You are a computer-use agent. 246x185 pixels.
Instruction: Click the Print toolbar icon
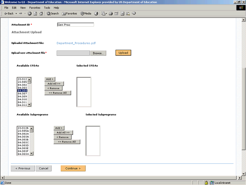[x=111, y=13]
